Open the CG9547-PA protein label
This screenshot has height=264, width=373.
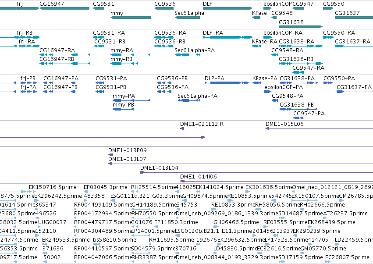(309, 114)
